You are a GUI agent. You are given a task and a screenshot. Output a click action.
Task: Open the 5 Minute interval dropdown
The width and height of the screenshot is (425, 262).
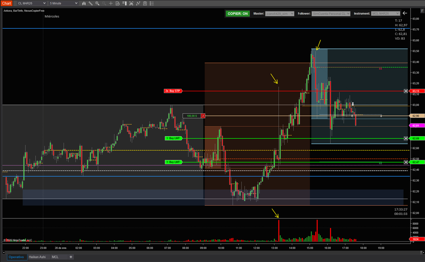tap(63, 3)
